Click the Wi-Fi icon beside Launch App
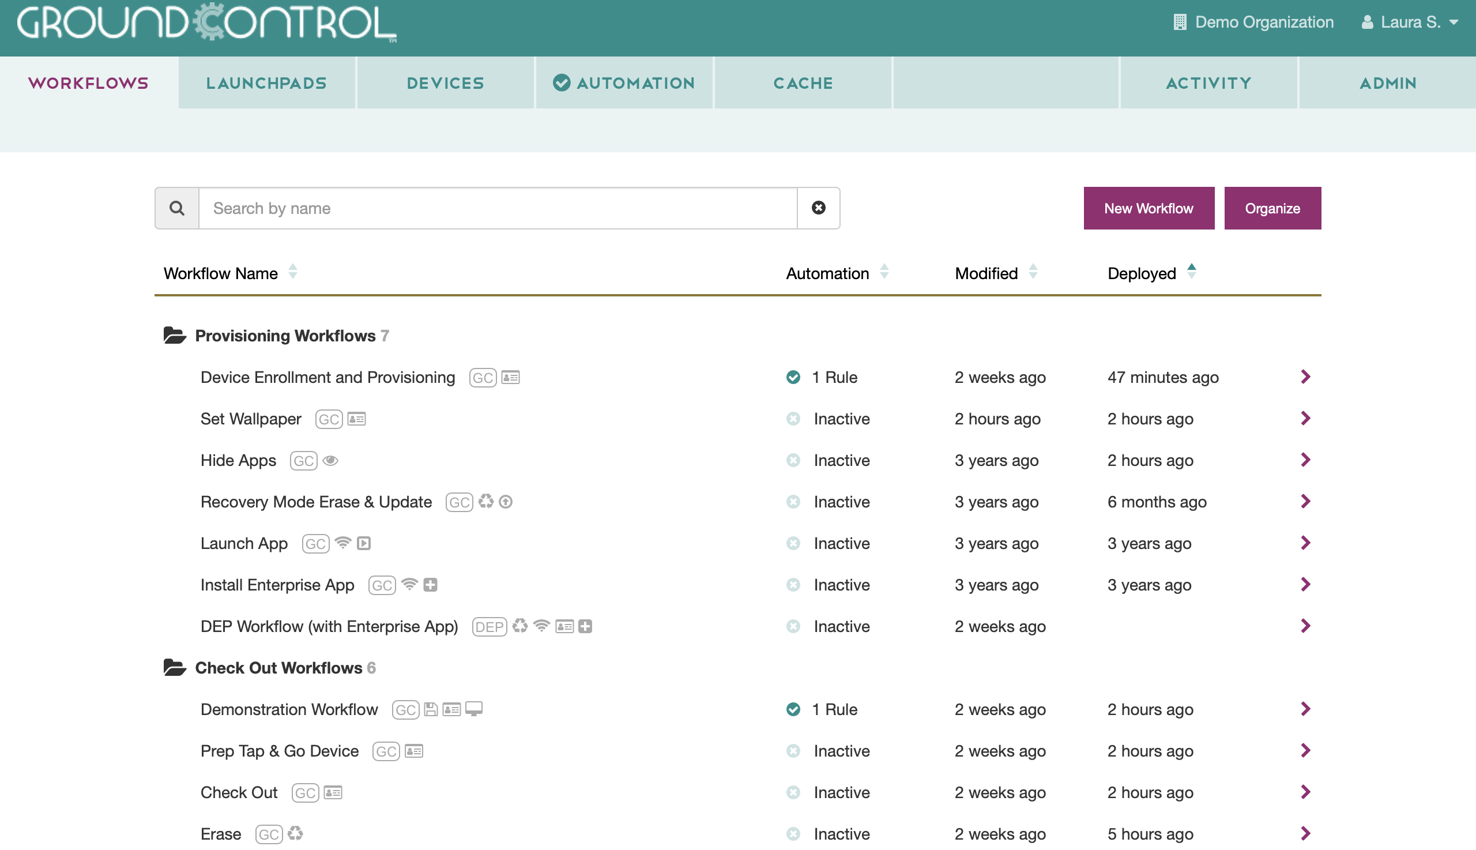Image resolution: width=1476 pixels, height=850 pixels. (343, 544)
